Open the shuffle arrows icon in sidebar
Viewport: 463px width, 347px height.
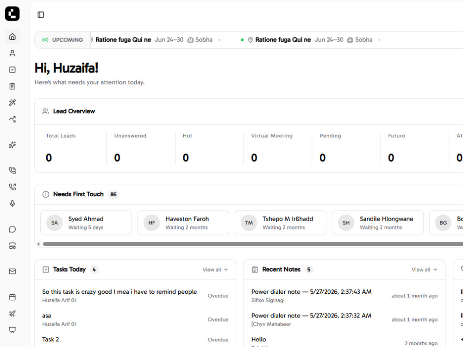pos(13,119)
